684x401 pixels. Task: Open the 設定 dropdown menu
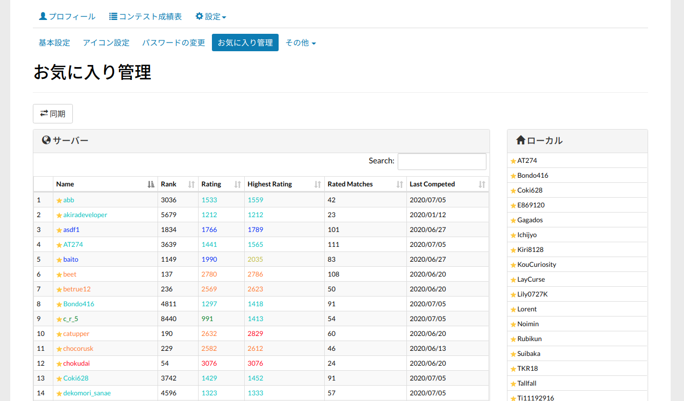[211, 16]
